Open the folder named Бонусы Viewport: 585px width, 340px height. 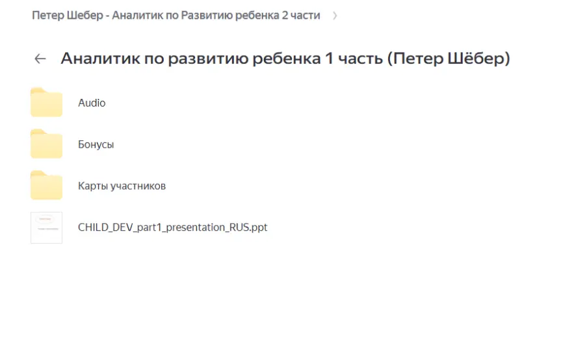click(96, 144)
